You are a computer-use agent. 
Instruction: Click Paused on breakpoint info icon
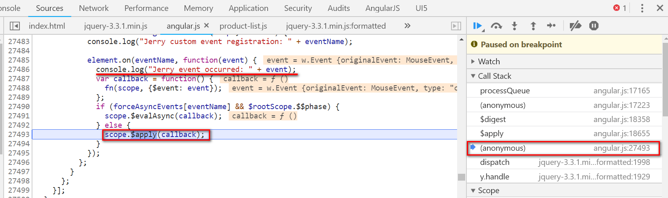pyautogui.click(x=474, y=44)
